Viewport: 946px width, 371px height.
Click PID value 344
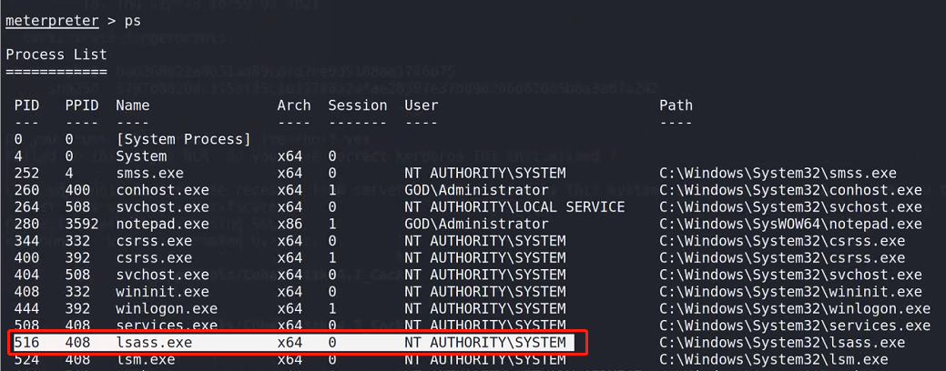coord(26,241)
